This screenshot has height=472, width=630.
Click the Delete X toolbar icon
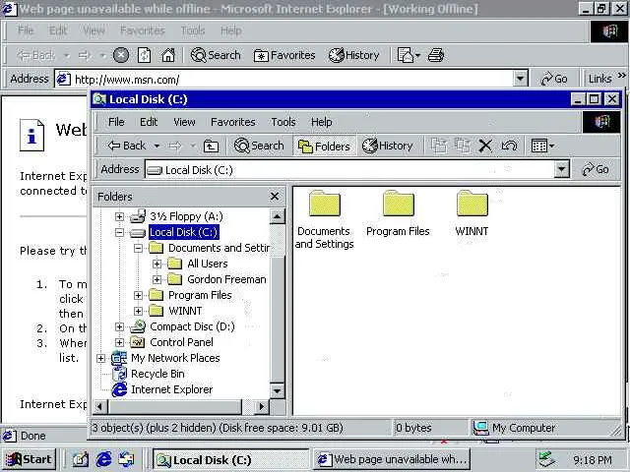(485, 146)
